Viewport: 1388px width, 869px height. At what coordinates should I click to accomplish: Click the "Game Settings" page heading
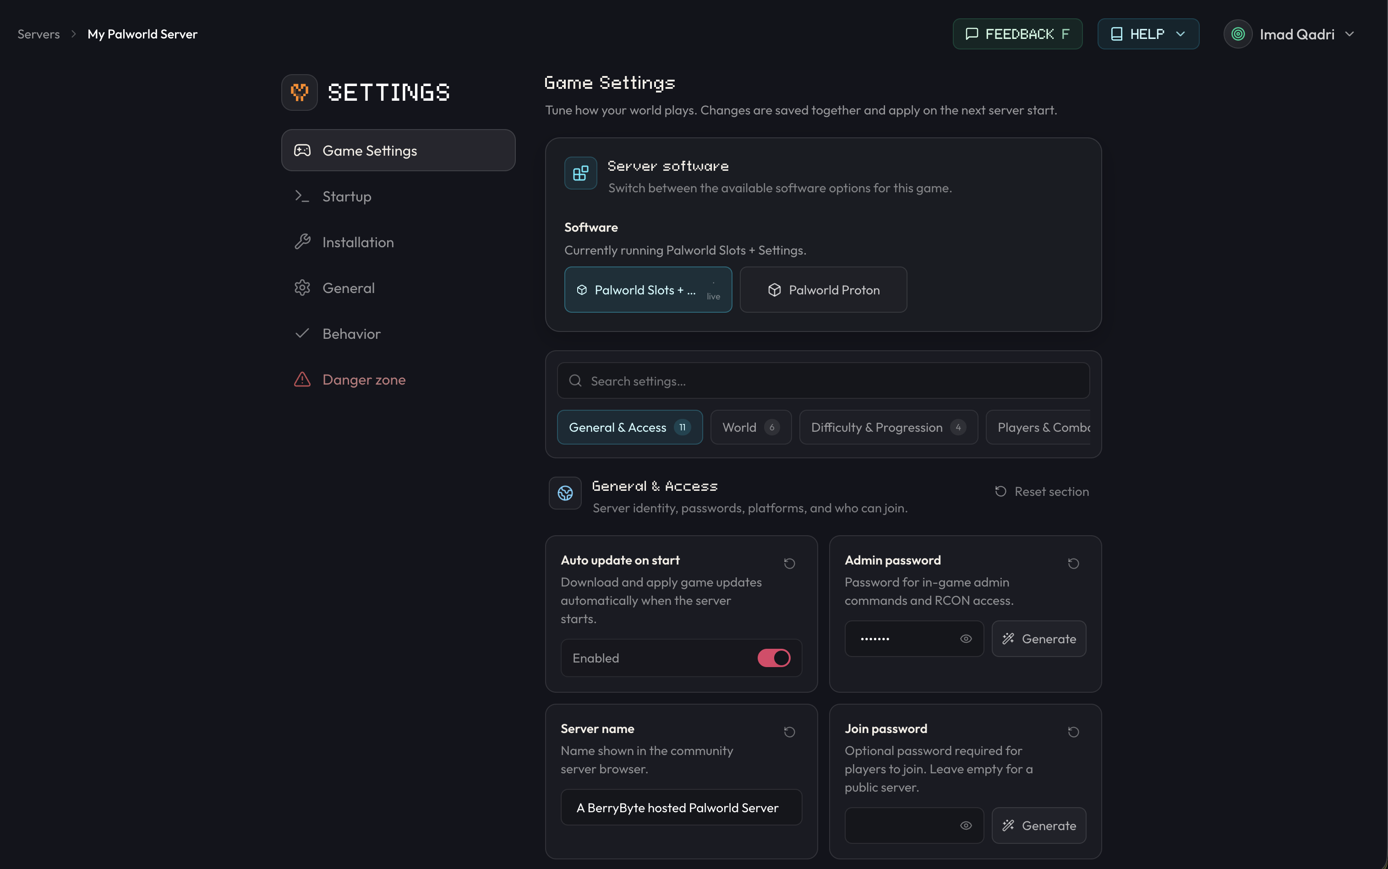point(609,83)
